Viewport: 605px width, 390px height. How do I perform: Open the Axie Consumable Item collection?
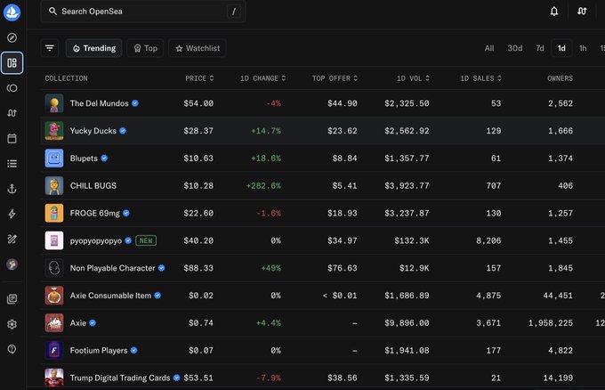[x=110, y=296]
